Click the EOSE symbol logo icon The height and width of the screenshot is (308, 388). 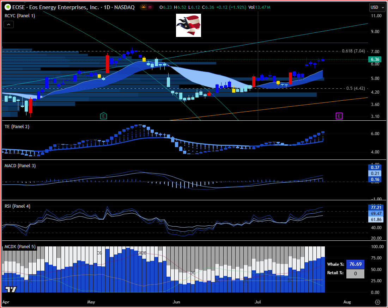pos(8,7)
